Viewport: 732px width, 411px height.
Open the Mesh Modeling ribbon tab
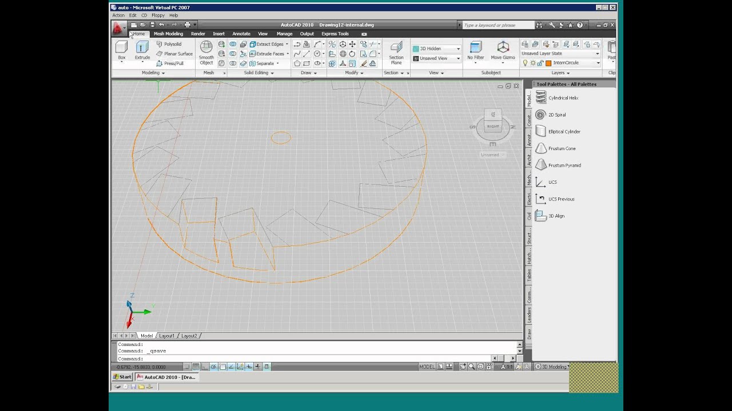(168, 34)
